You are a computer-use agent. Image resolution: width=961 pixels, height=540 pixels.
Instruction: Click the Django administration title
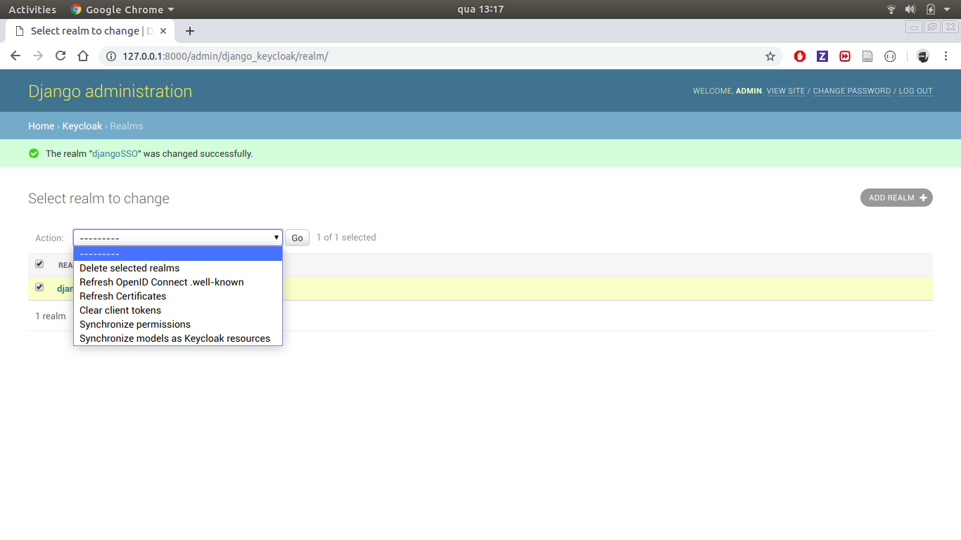pos(110,91)
